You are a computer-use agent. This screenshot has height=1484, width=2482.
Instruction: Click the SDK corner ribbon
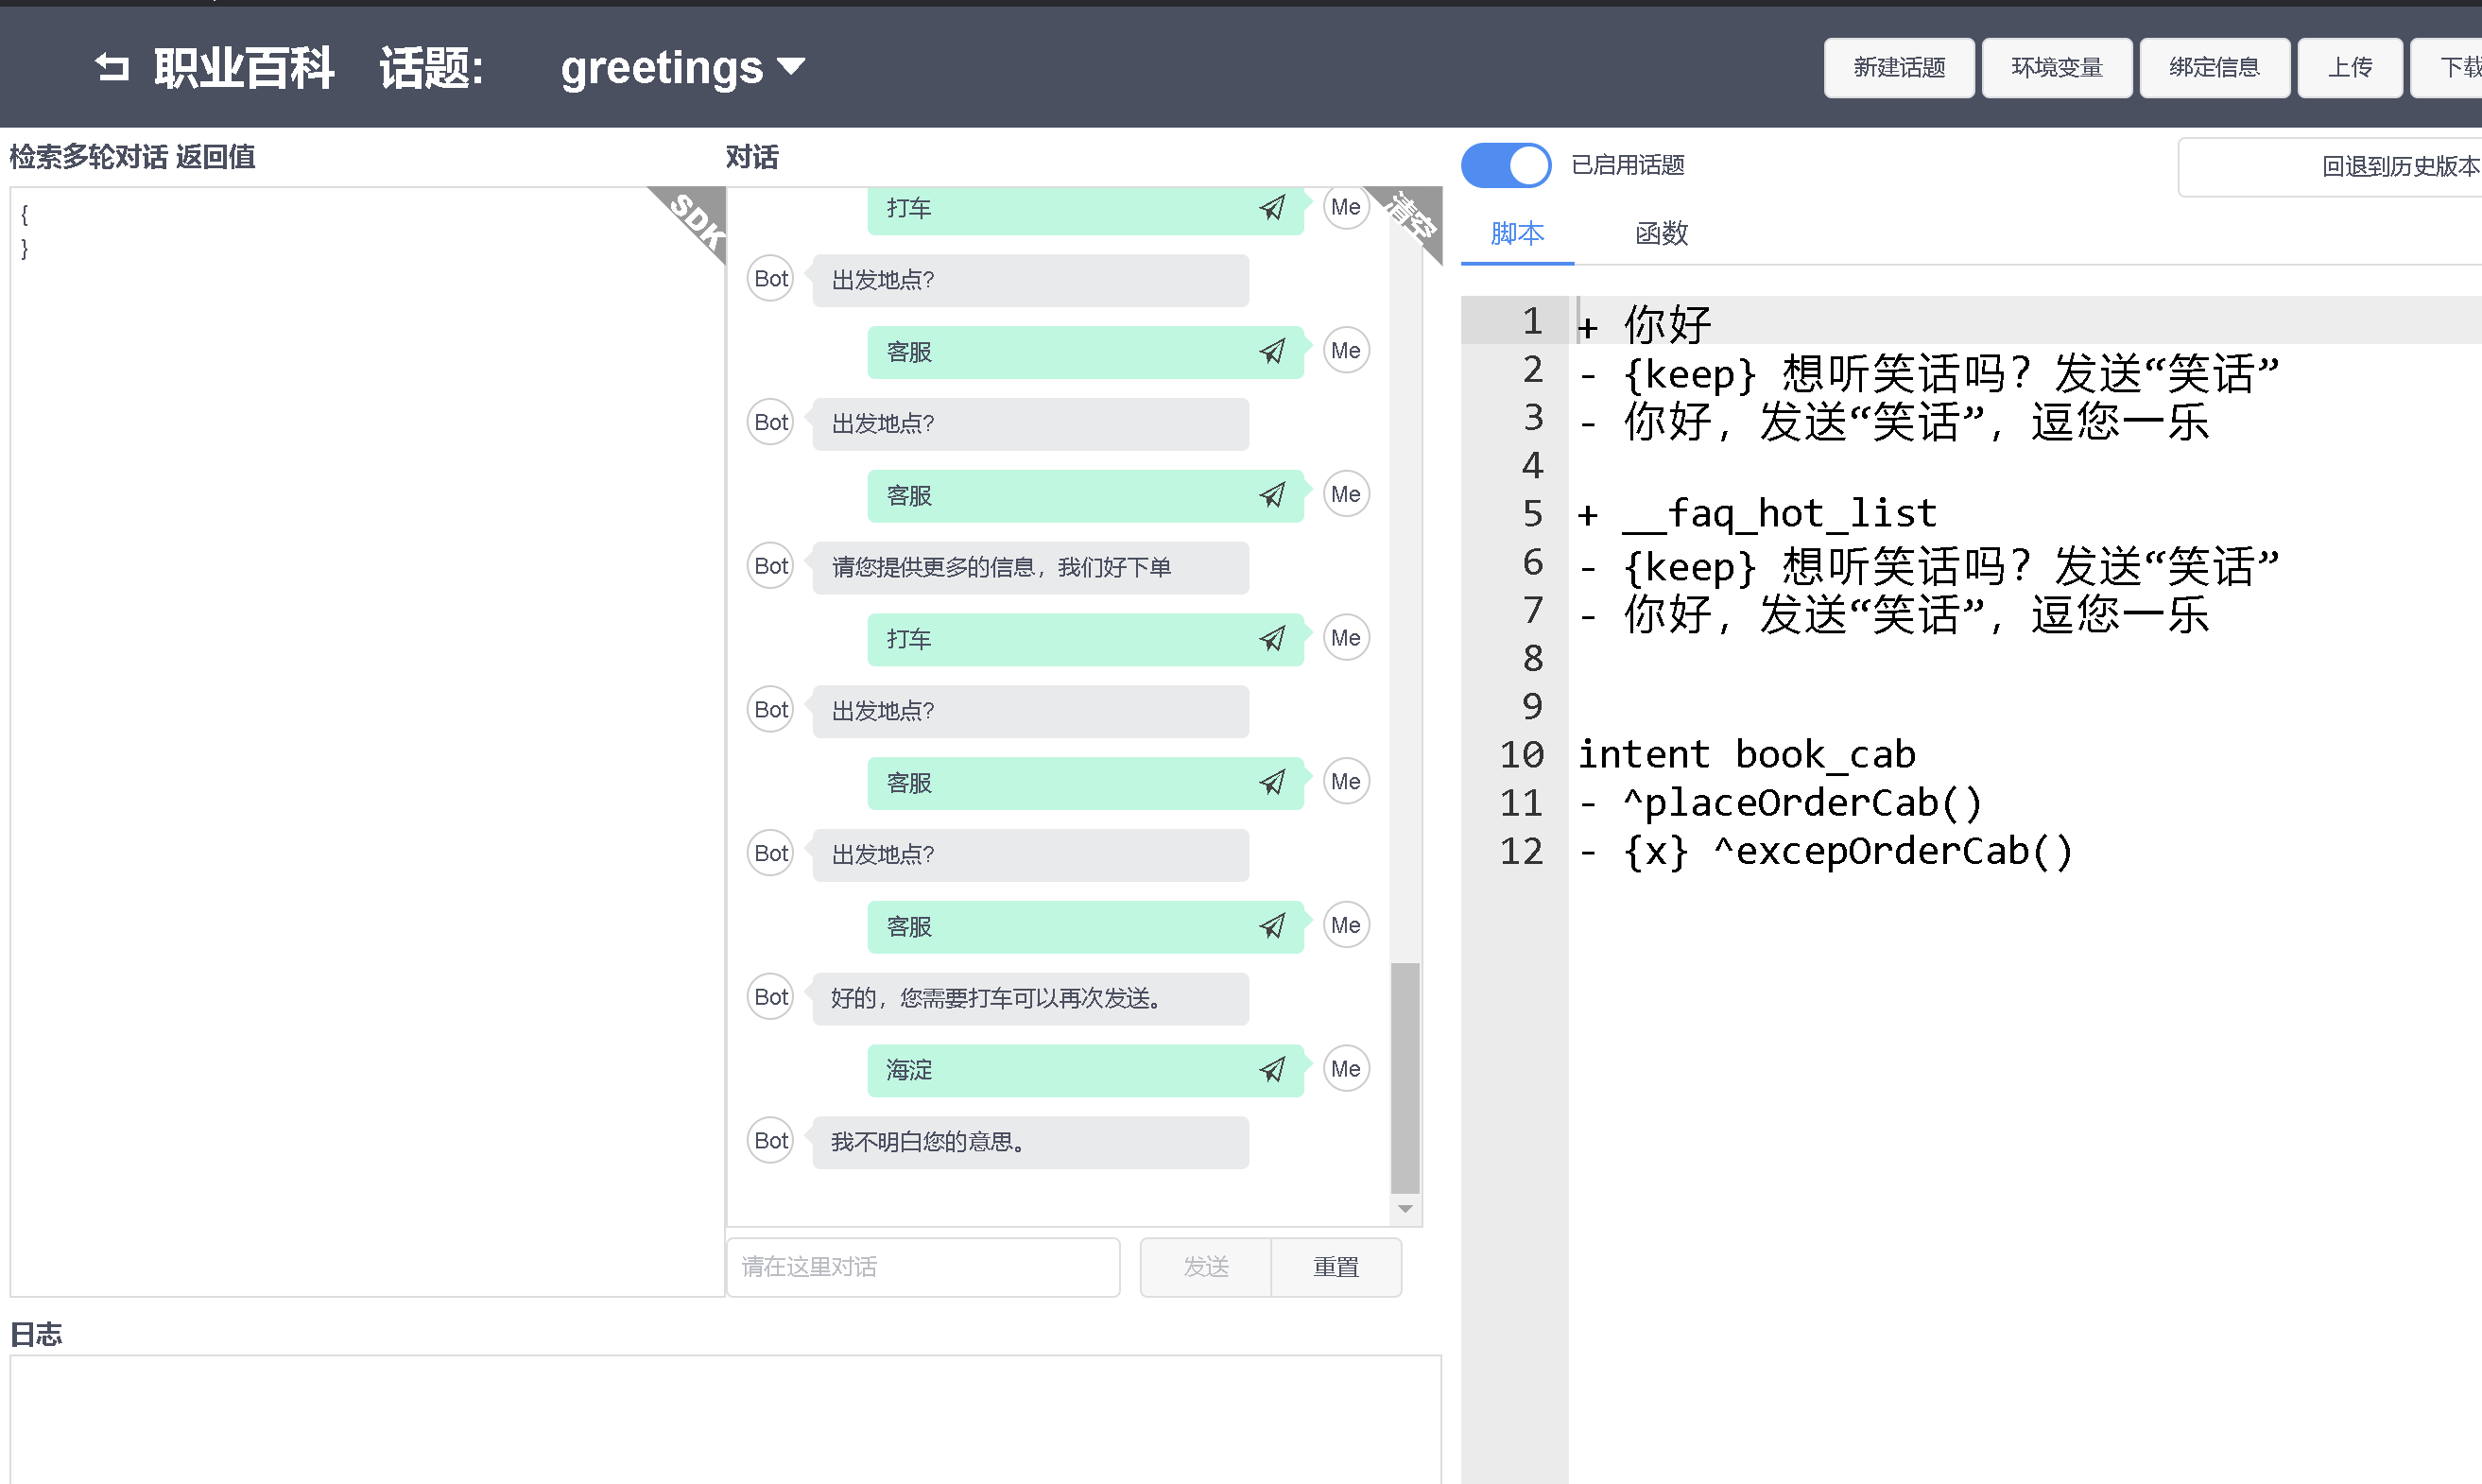pyautogui.click(x=697, y=219)
